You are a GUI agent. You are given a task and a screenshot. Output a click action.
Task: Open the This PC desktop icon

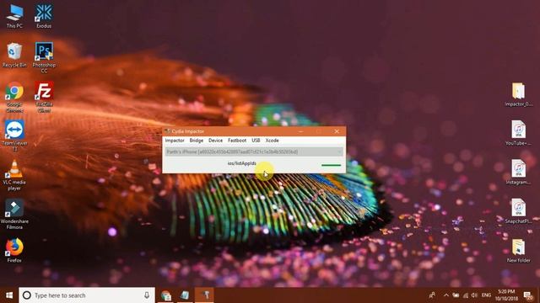tap(14, 16)
